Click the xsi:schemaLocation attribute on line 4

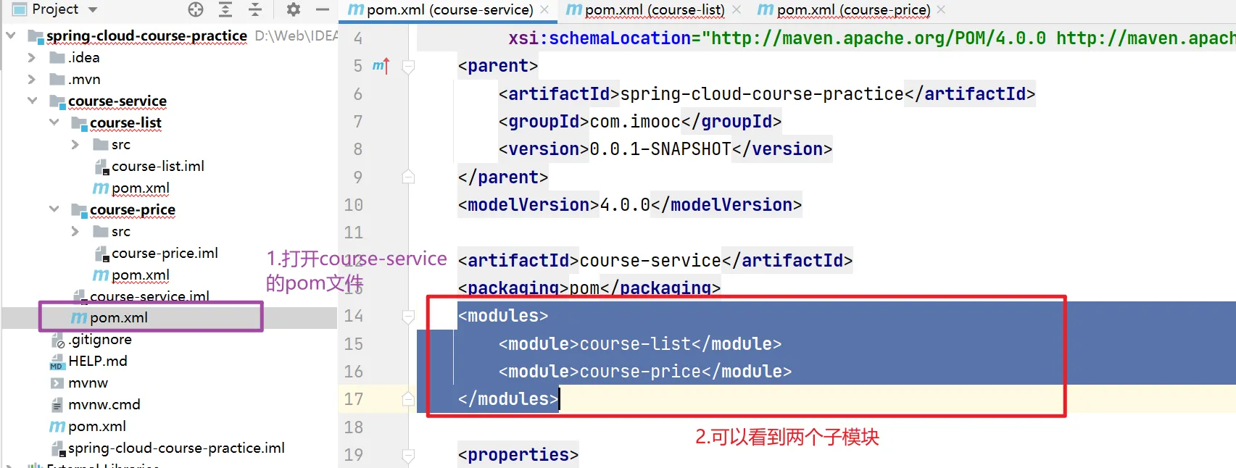coord(600,38)
